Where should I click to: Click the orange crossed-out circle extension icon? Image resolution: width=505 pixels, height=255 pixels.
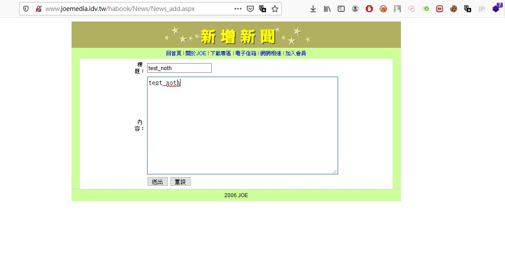pyautogui.click(x=383, y=9)
